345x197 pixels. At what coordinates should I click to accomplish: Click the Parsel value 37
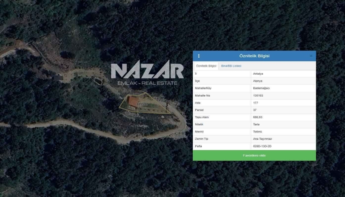click(254, 110)
